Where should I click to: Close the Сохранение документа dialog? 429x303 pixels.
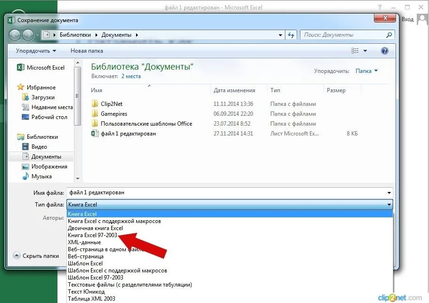click(x=385, y=18)
